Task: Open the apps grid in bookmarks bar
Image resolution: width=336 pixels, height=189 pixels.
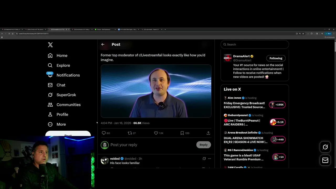Action: [x=2, y=37]
